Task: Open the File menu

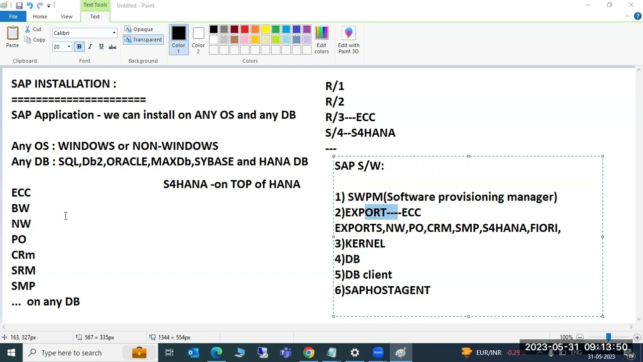Action: [13, 17]
